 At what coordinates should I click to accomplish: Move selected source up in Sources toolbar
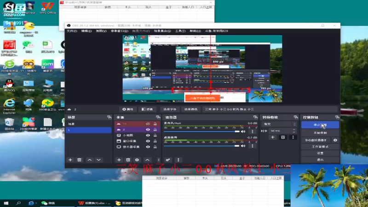coord(147,160)
